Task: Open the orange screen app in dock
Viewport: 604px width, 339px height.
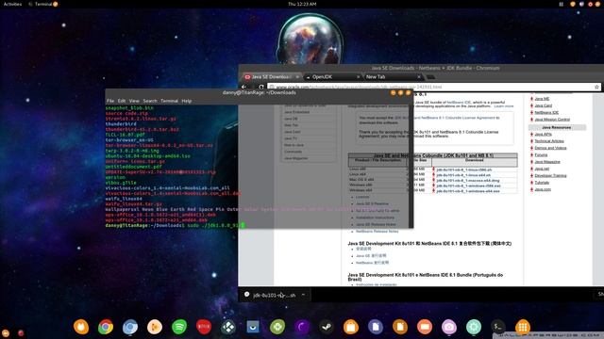Action: click(x=425, y=327)
